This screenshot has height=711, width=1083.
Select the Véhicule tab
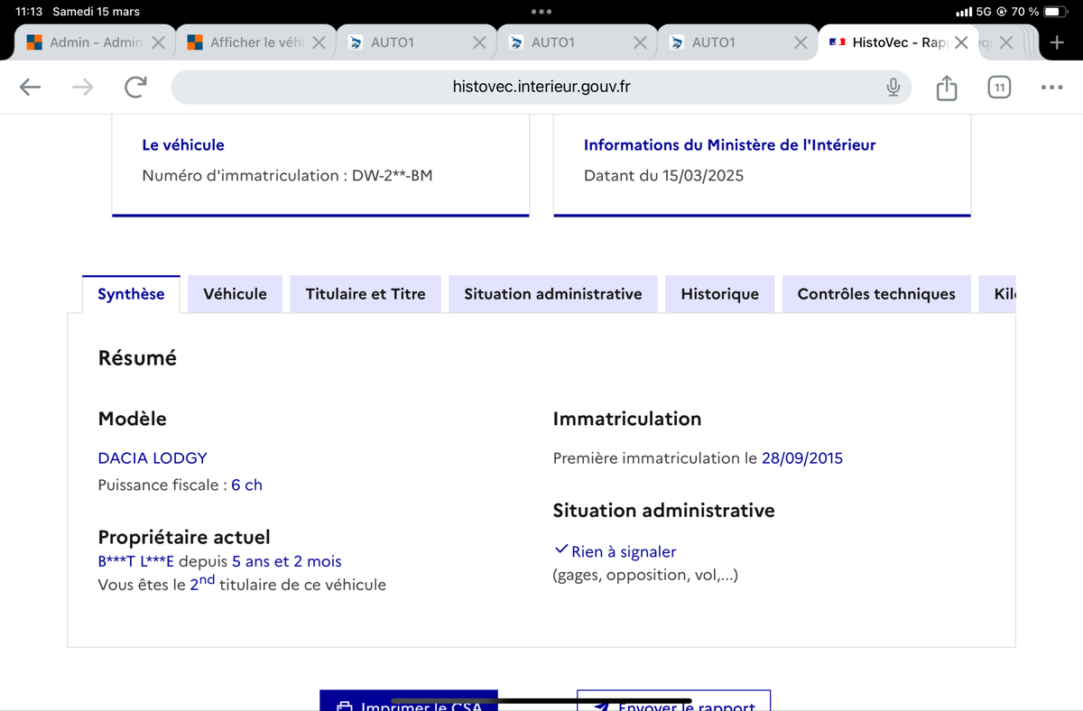236,294
